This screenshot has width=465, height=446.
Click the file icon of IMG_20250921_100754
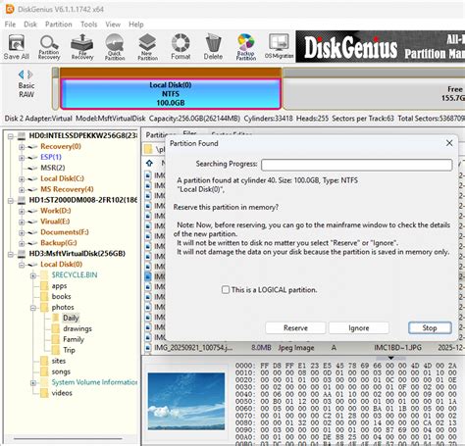coord(148,348)
